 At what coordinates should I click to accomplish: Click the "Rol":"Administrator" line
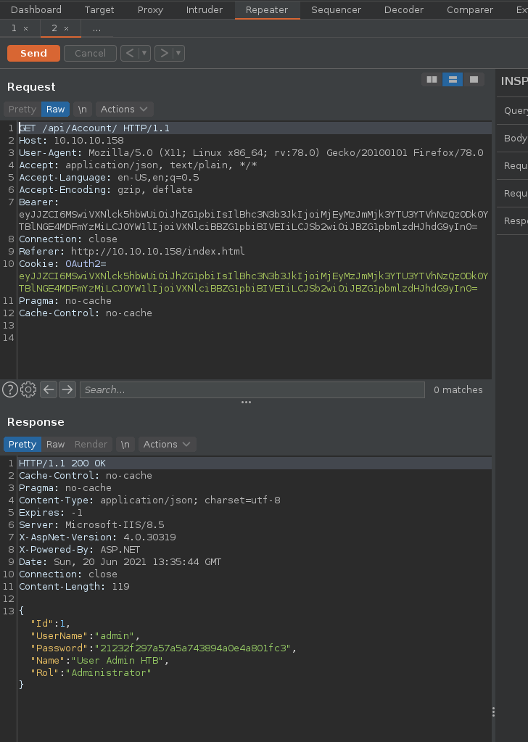pos(91,672)
